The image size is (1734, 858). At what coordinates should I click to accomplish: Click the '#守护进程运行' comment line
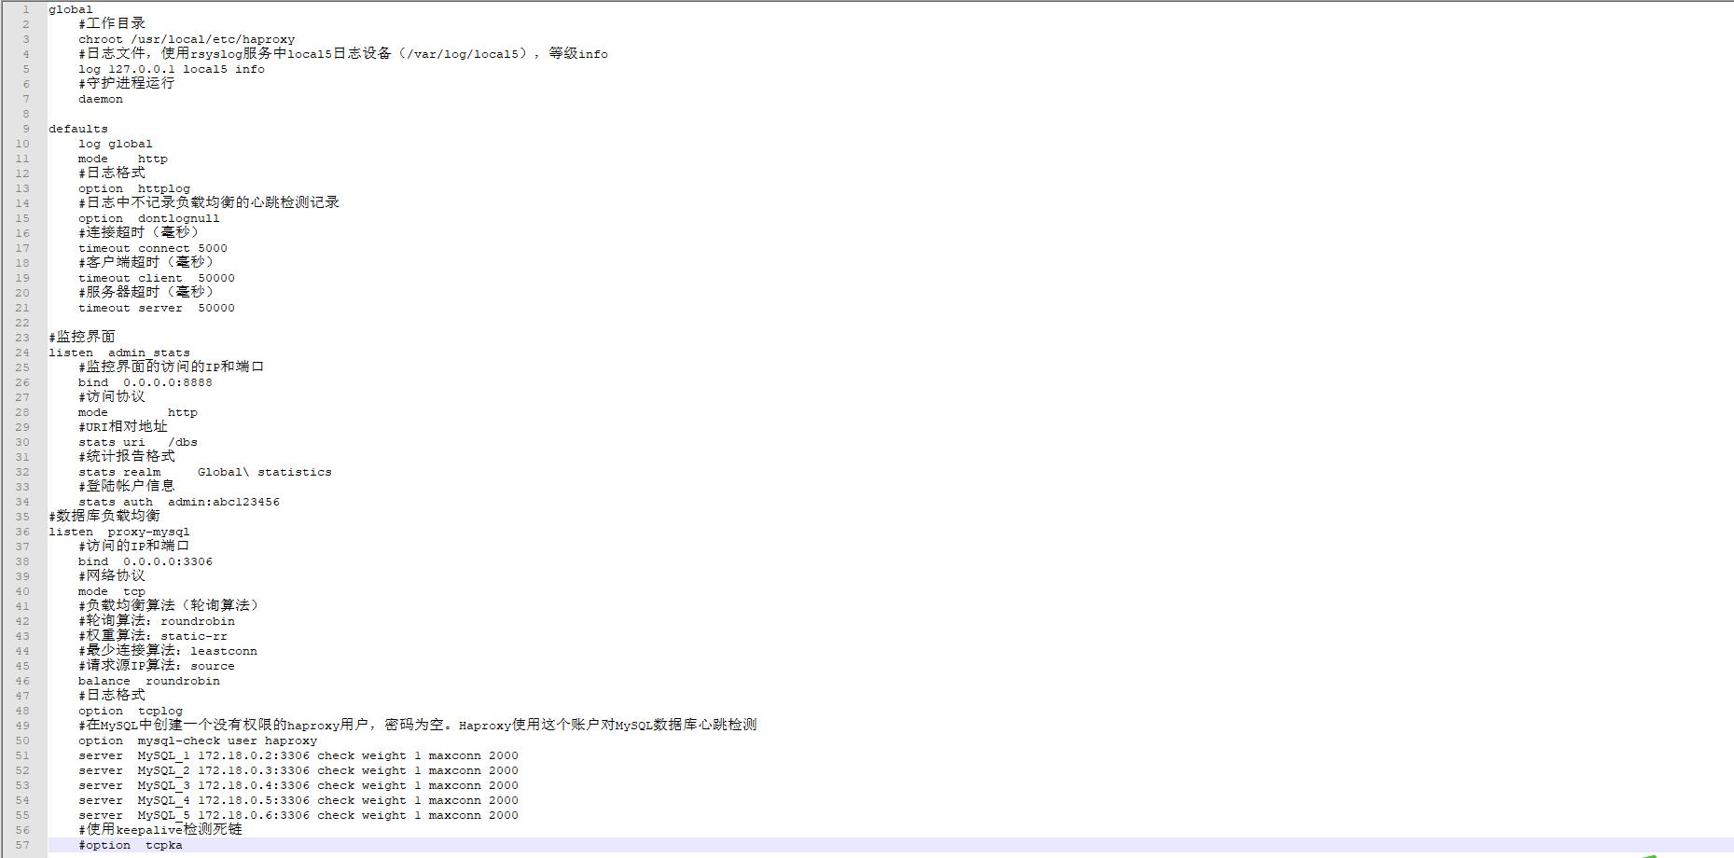(x=127, y=83)
